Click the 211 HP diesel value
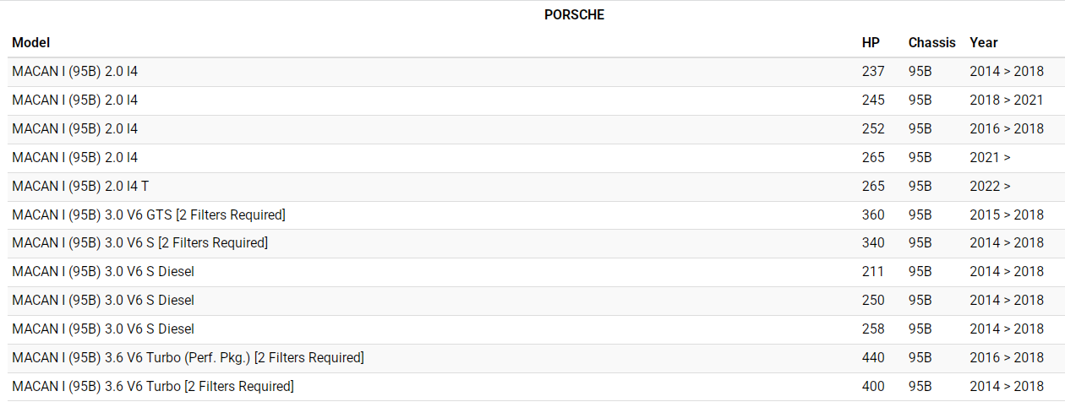Viewport: 1065px width, 402px height. tap(872, 271)
